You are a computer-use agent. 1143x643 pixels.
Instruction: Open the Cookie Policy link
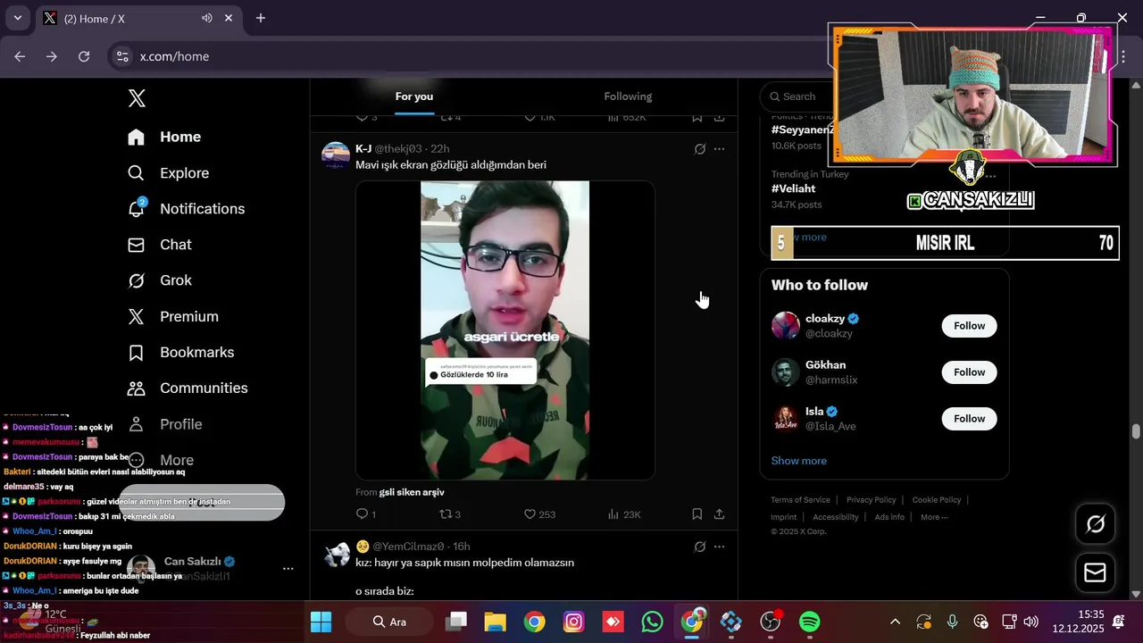click(937, 500)
